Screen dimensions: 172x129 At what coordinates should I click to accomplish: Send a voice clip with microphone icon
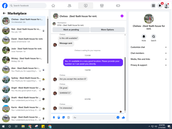(x=54, y=117)
